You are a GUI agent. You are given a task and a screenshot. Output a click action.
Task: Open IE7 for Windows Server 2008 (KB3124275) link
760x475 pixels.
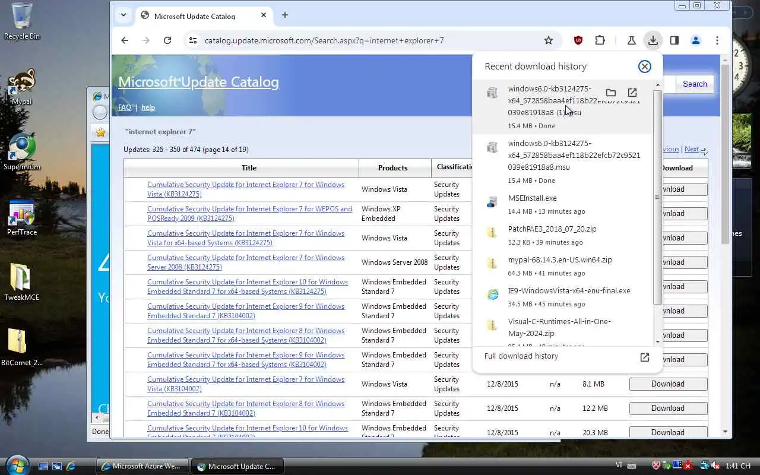[246, 262]
